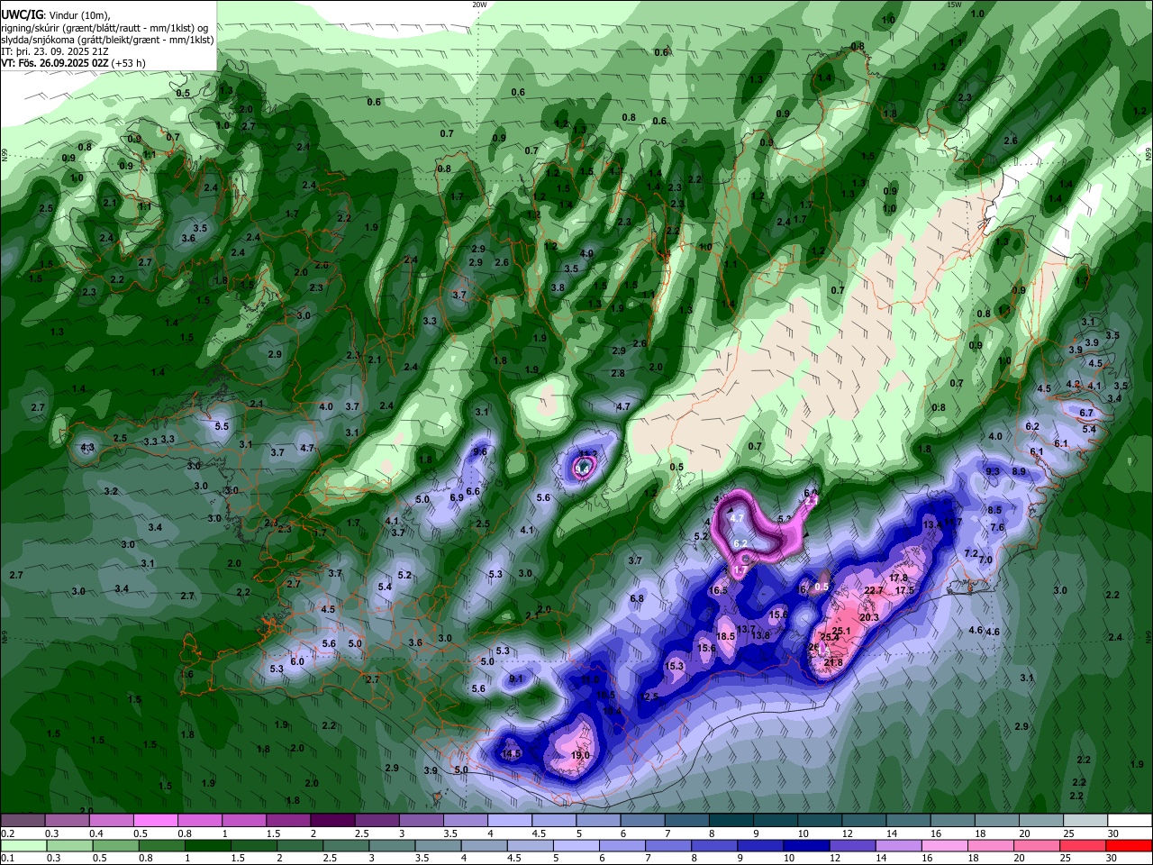Select the dark teal 8 swatch in upper legend

731,820
